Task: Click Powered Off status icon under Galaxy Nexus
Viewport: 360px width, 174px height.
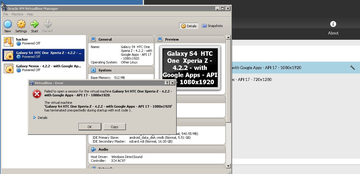Action: tap(19, 70)
